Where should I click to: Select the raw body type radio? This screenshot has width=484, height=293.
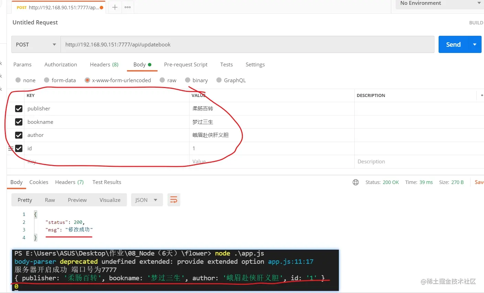162,80
